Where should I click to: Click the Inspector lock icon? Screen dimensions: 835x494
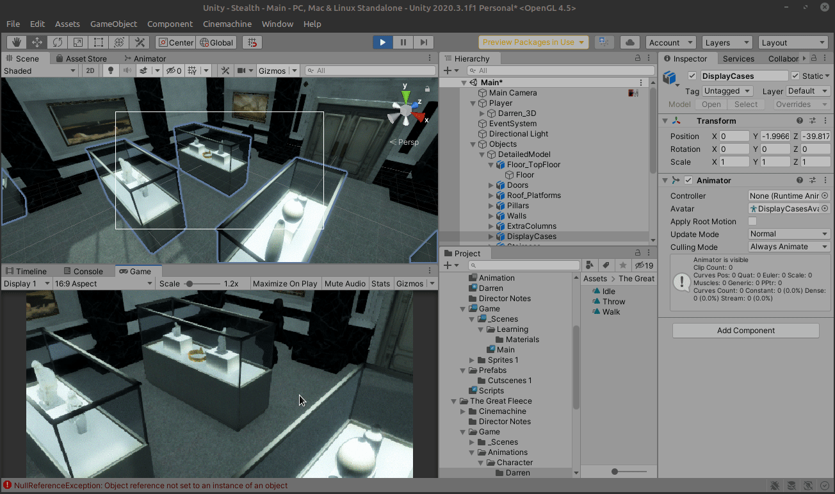(814, 58)
